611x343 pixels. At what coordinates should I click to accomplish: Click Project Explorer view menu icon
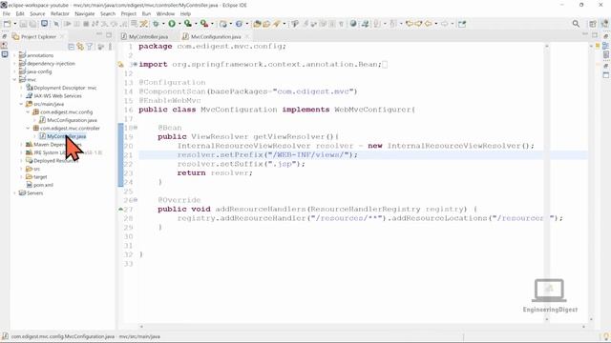click(x=111, y=47)
